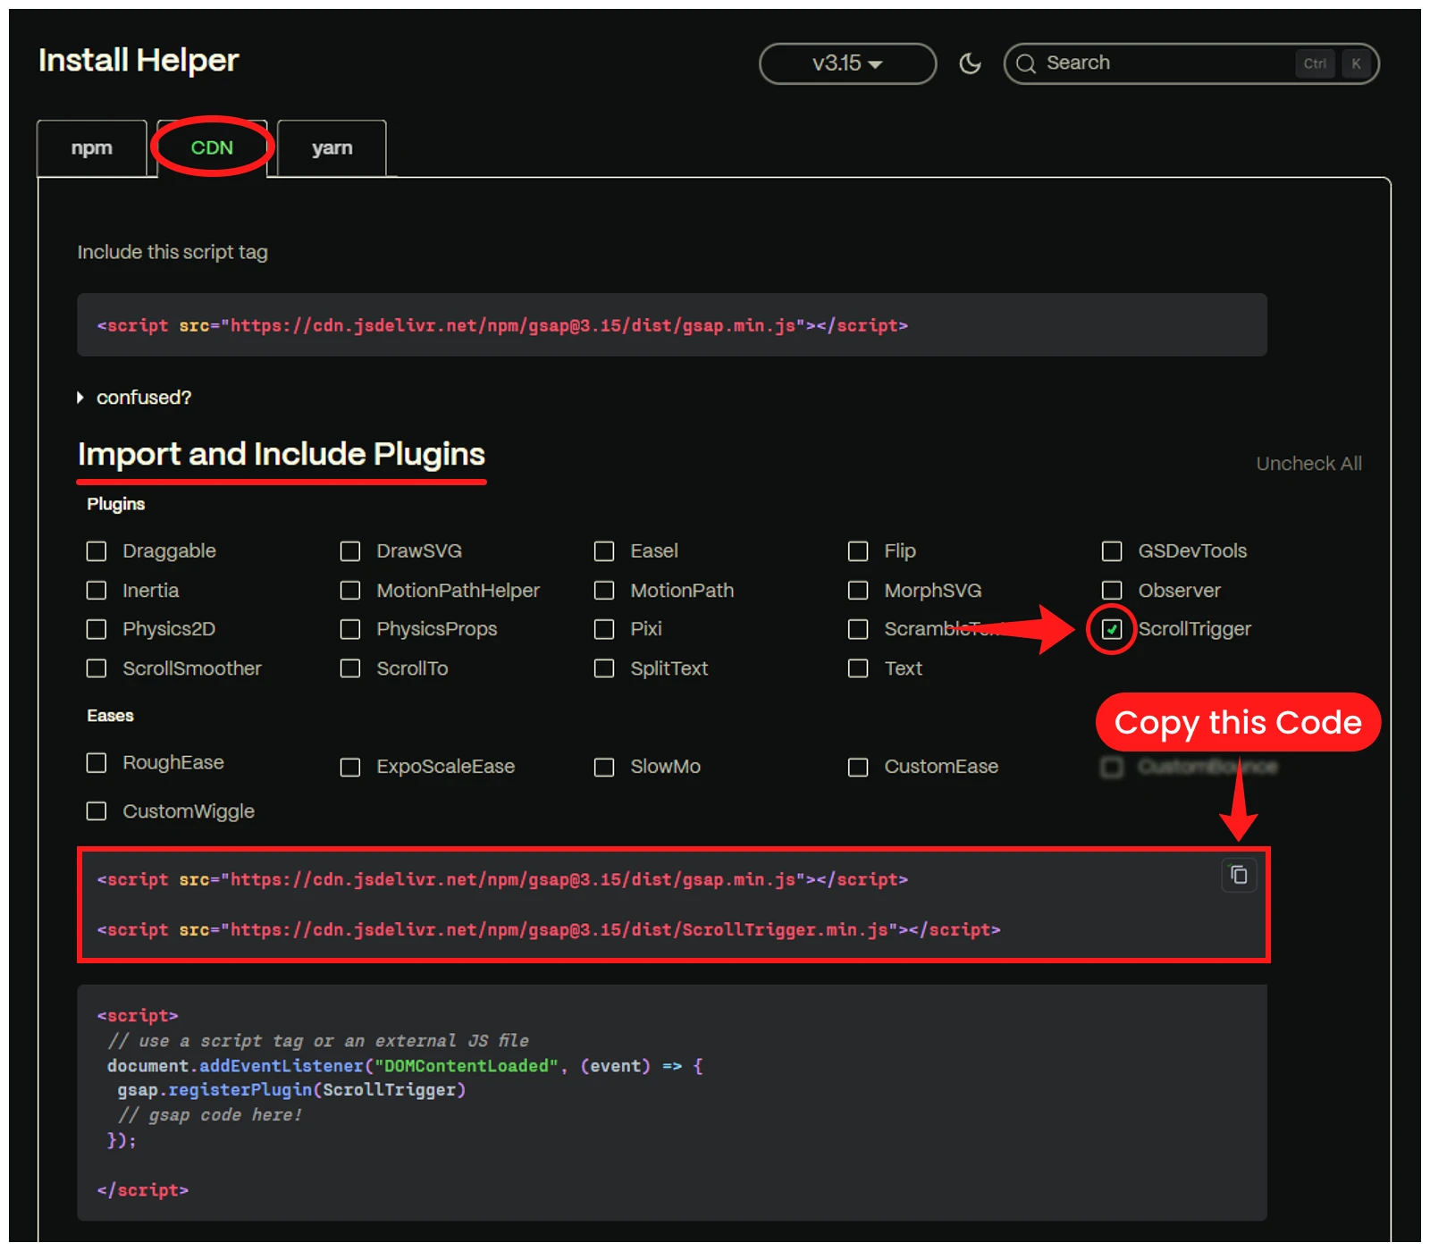Click the "Eases" section label

(x=111, y=716)
